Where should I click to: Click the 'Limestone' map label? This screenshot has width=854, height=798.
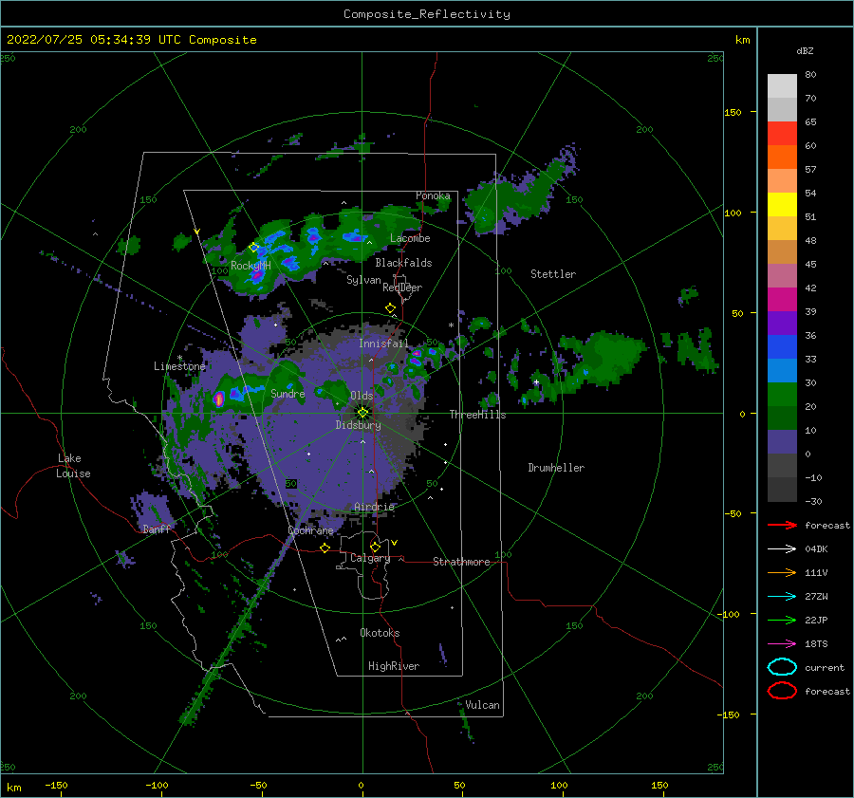coord(179,366)
